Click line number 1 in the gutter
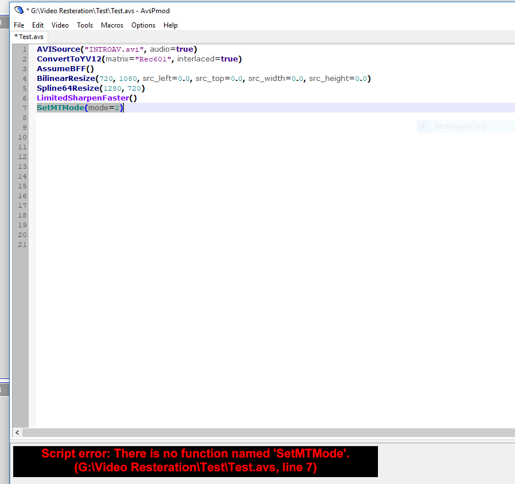 pos(24,49)
